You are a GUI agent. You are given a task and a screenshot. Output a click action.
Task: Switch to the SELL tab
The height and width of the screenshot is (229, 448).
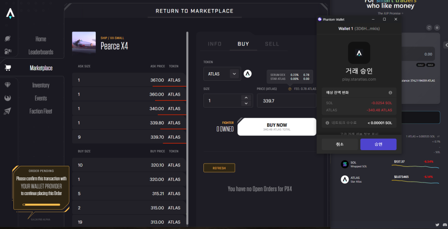coord(272,44)
